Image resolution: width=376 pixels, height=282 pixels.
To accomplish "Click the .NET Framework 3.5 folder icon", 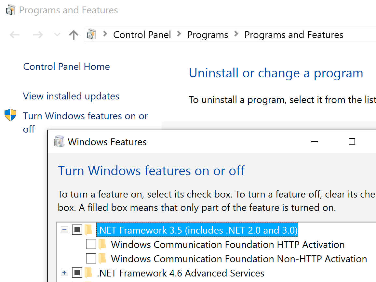I will (88, 230).
